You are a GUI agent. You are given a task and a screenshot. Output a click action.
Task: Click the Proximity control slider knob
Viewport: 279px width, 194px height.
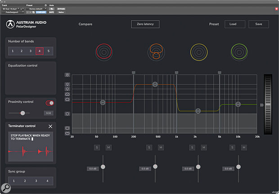pyautogui.click(x=22, y=113)
